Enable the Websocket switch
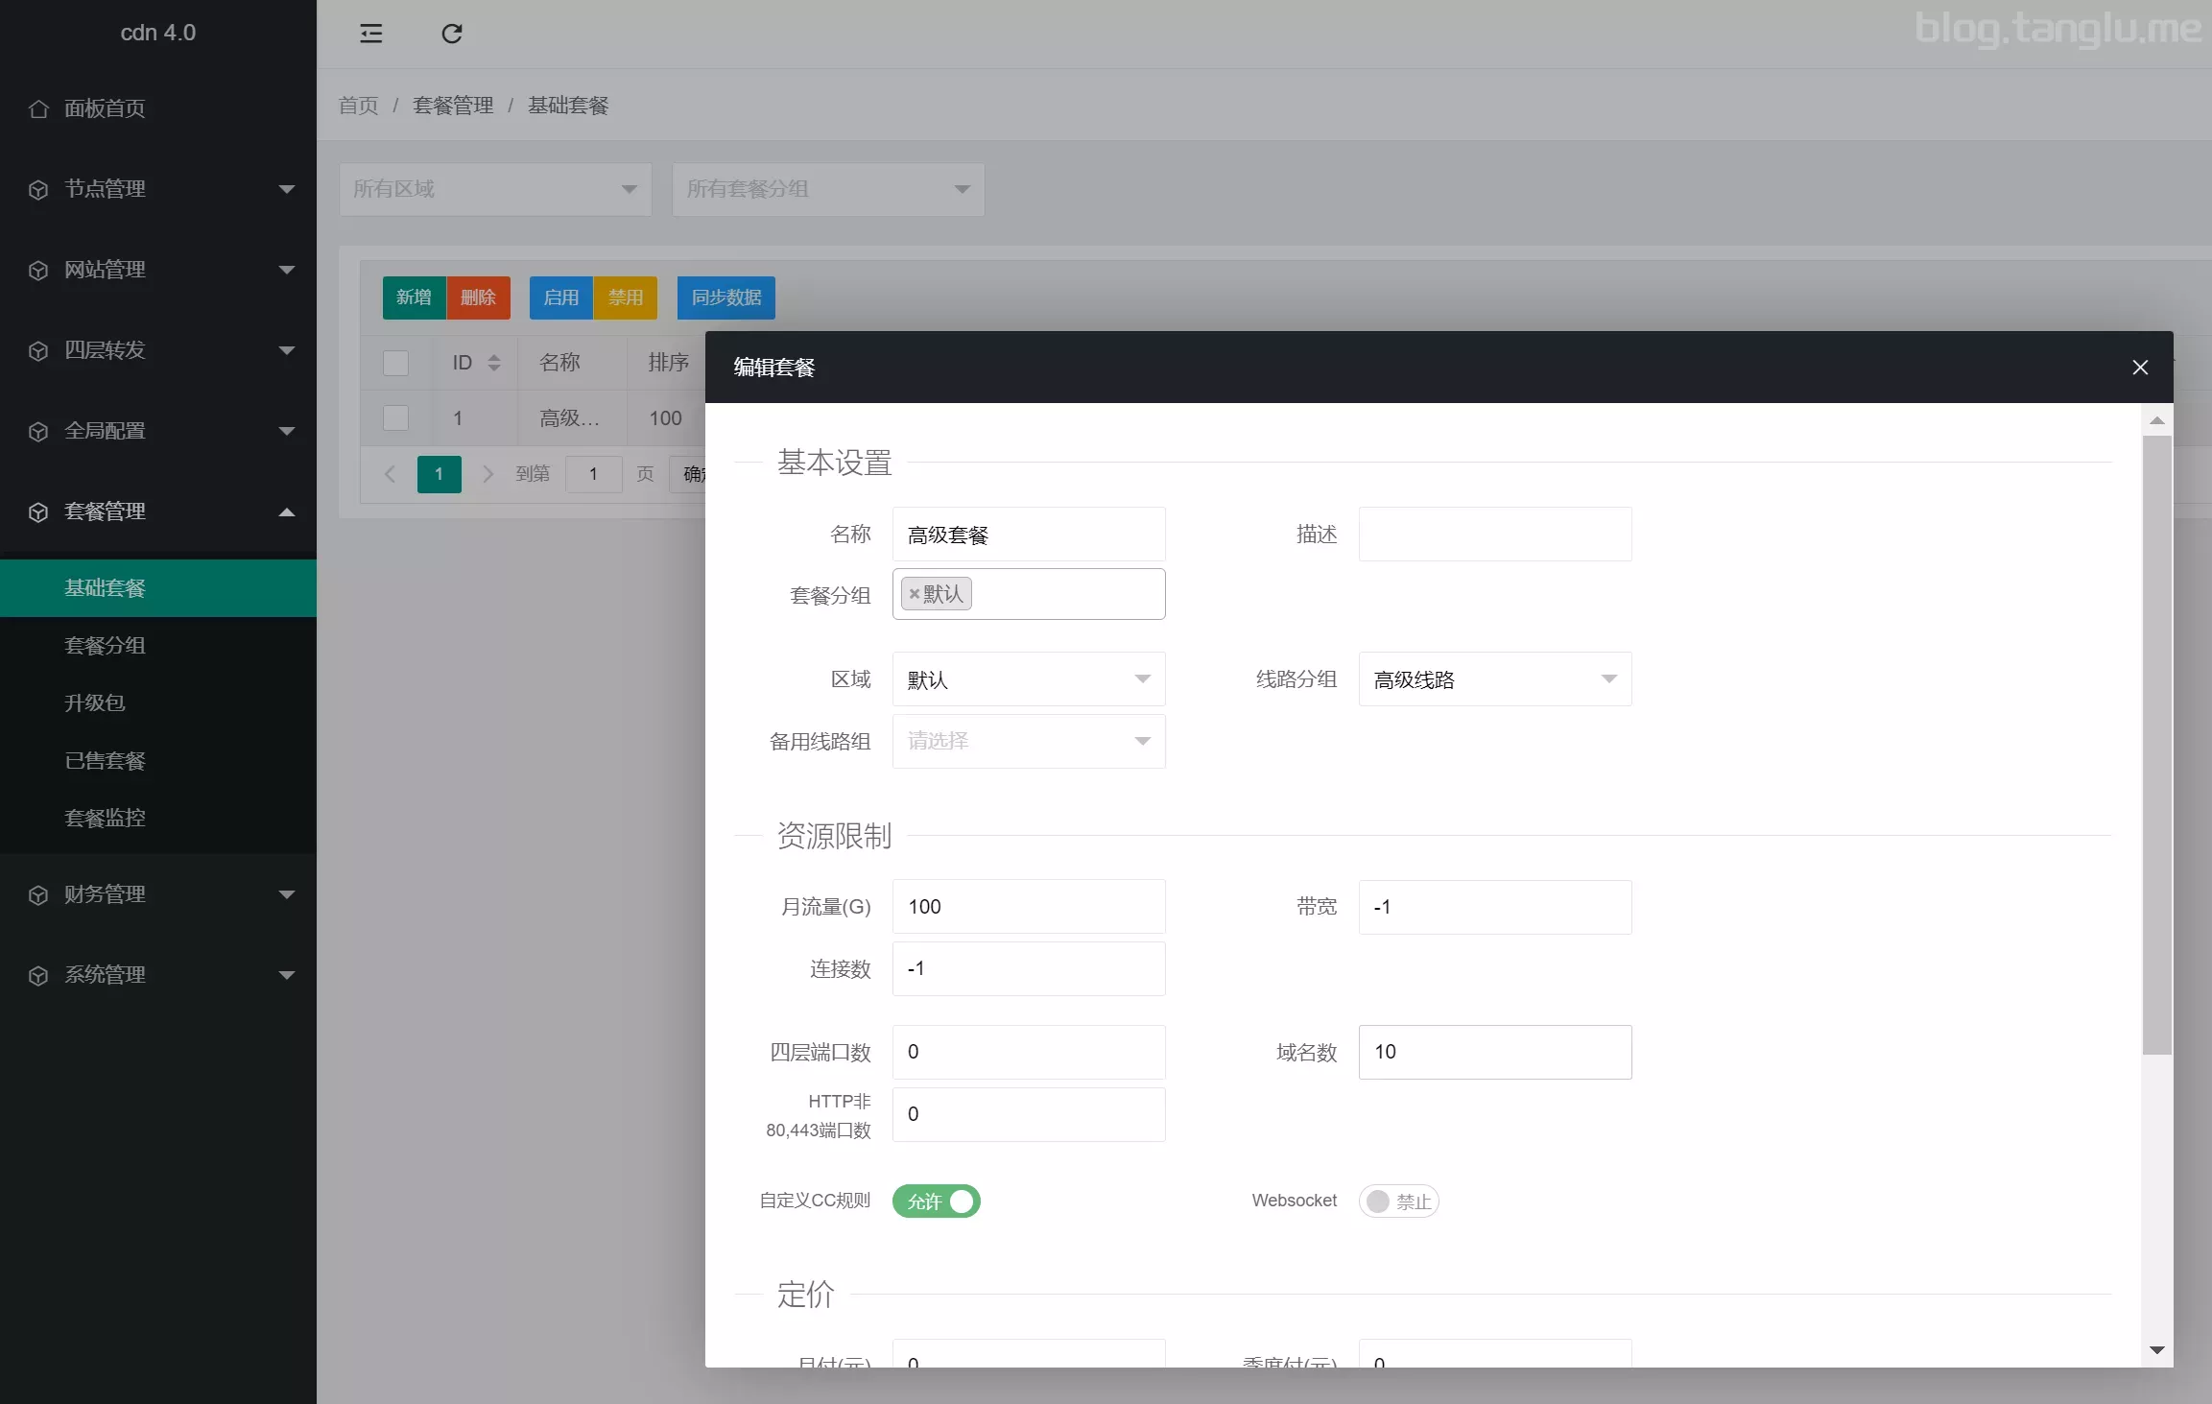The image size is (2212, 1404). pos(1398,1202)
